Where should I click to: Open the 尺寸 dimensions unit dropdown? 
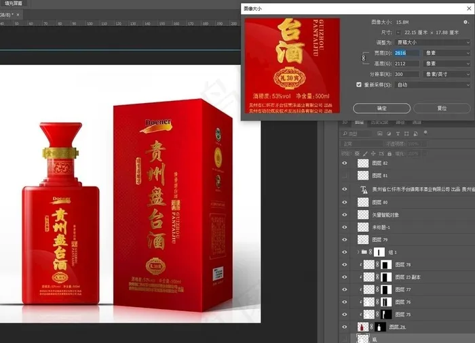click(398, 33)
